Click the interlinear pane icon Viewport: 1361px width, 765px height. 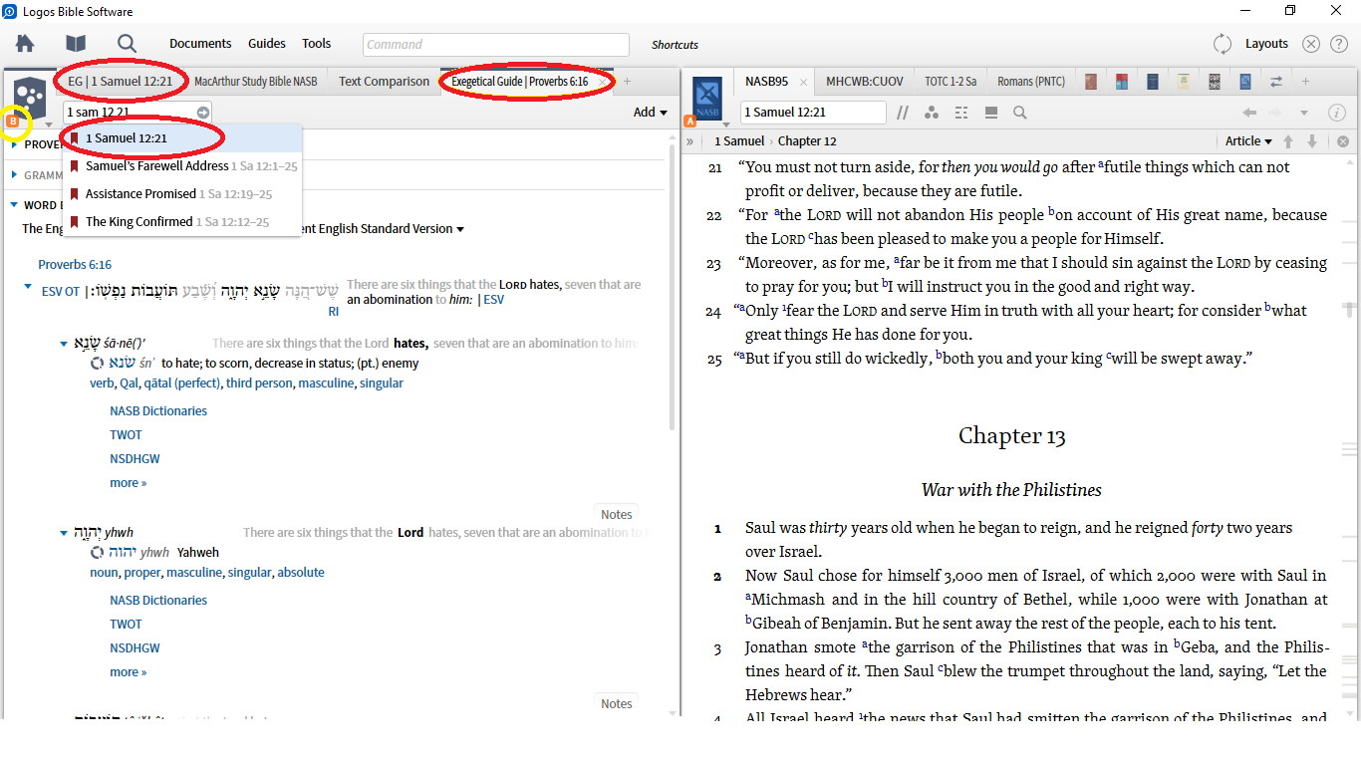pyautogui.click(x=961, y=113)
